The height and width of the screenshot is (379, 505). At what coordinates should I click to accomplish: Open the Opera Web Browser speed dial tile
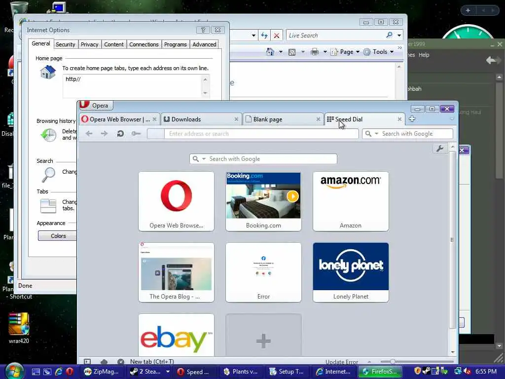coord(176,201)
